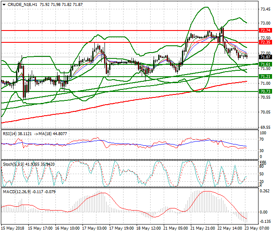Image resolution: width=275 pixels, height=233 pixels.
Task: Click the 15 May 2018 date label
Action: tap(13, 228)
